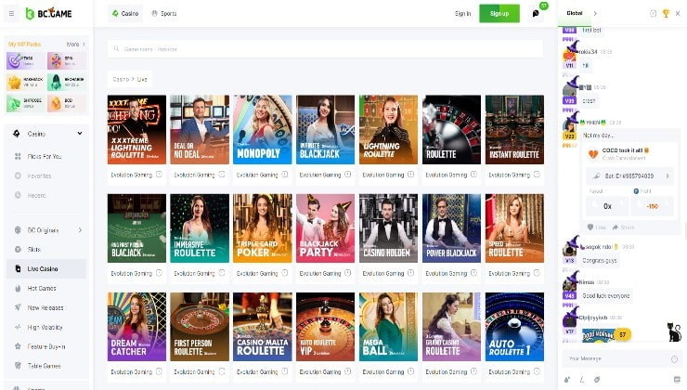Click info icon under Instant Roulette
687x390 pixels.
click(x=537, y=175)
